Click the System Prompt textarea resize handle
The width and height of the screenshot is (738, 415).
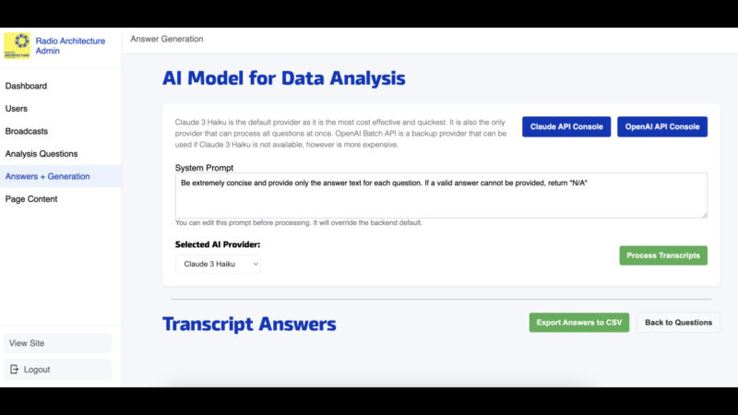[704, 215]
